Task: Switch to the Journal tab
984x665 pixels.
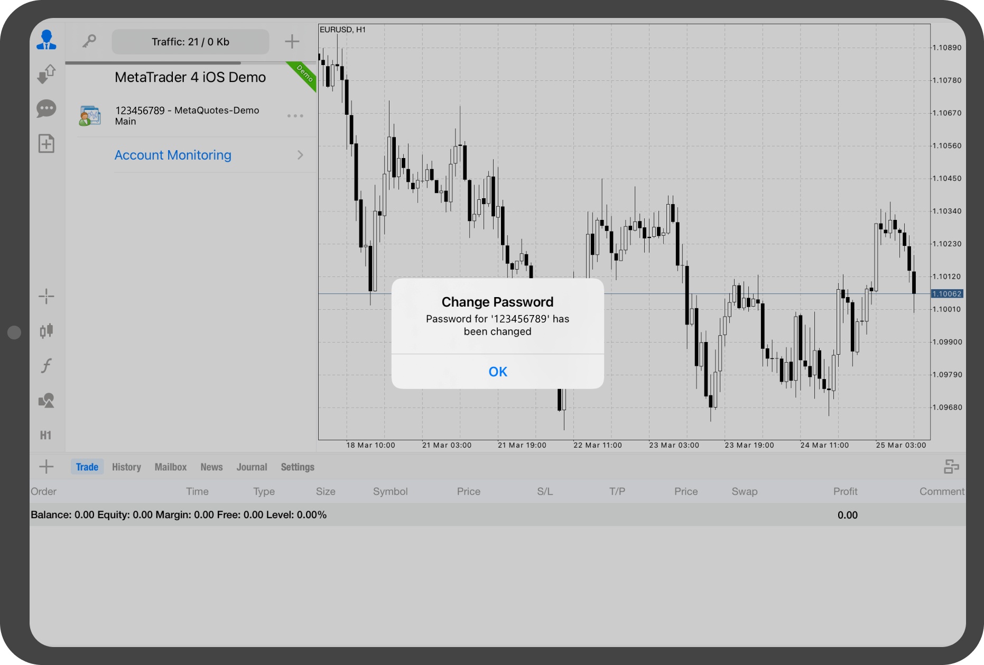Action: pyautogui.click(x=252, y=467)
